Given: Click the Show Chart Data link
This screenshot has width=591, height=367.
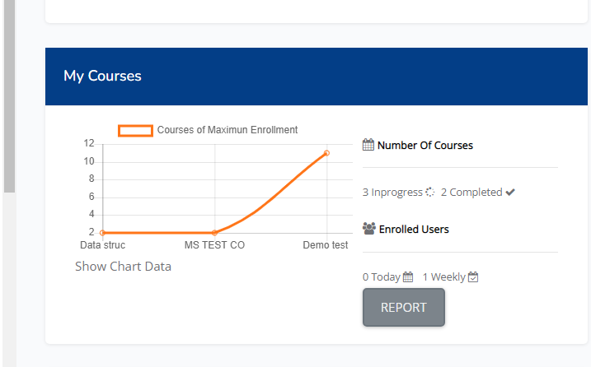Looking at the screenshot, I should pos(124,266).
